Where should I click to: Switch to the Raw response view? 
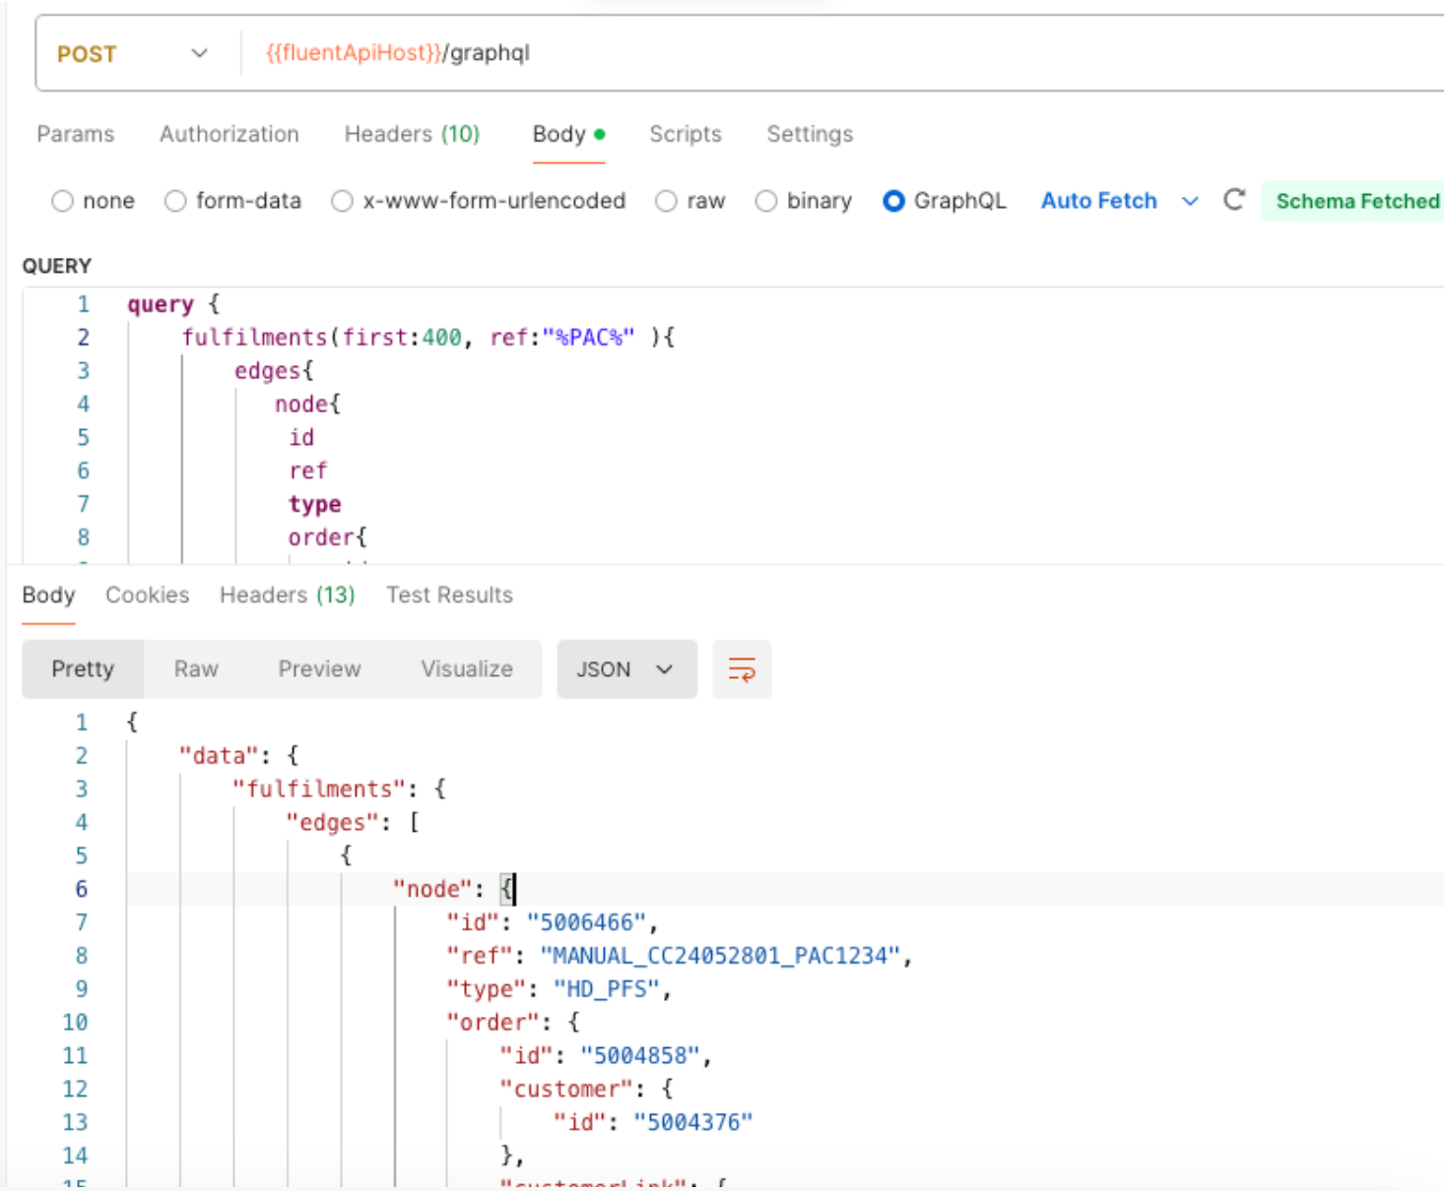click(x=196, y=669)
